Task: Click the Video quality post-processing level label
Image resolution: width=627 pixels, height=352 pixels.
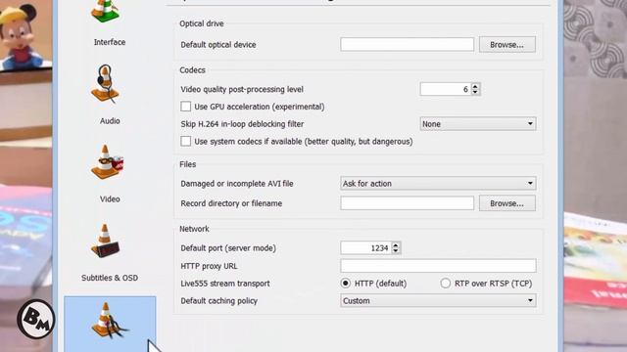Action: pyautogui.click(x=242, y=89)
